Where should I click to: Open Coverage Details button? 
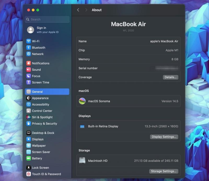(x=171, y=77)
